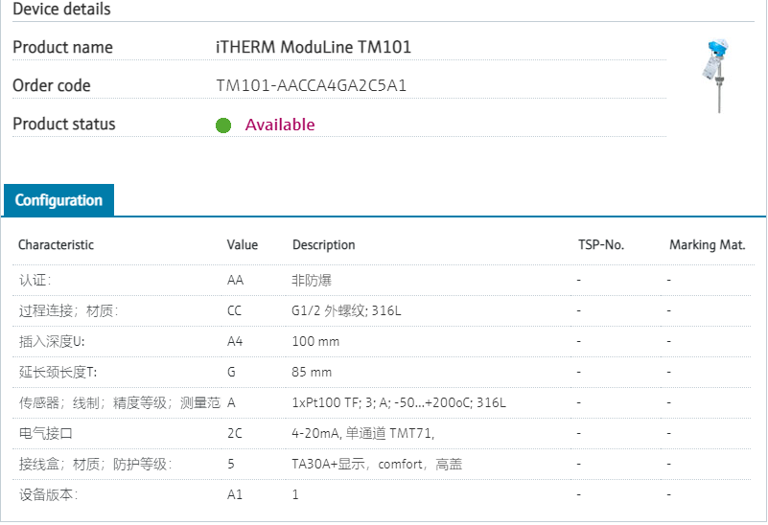Screen dimensions: 768x525
Task: Select the Configuration tab
Action: (58, 200)
